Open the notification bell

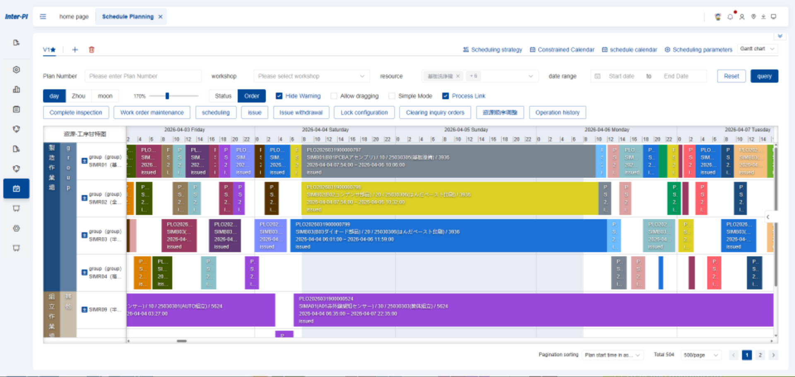pos(730,17)
